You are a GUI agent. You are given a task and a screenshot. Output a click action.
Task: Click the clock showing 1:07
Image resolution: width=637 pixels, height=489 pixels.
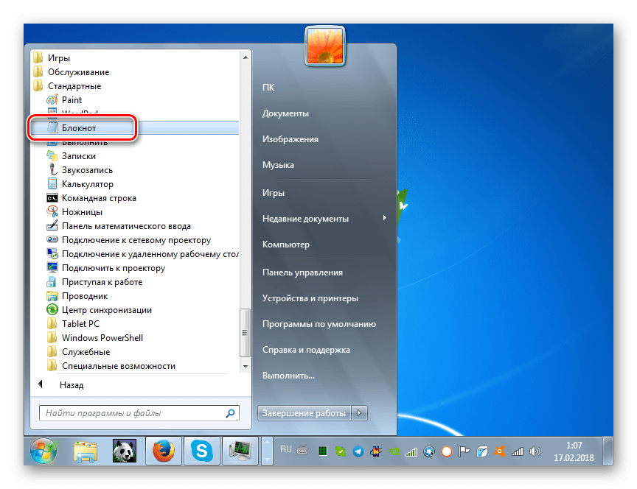(x=574, y=446)
